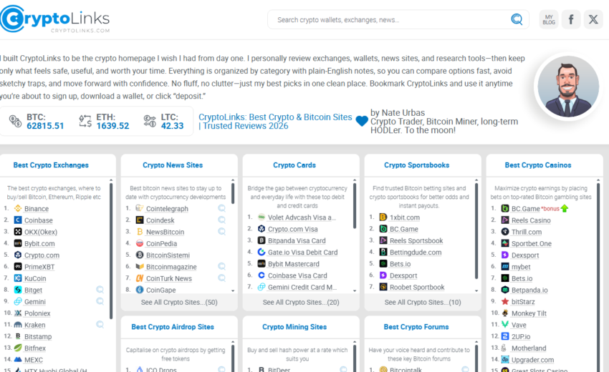Open the Thrill.com casino link

coord(527,232)
